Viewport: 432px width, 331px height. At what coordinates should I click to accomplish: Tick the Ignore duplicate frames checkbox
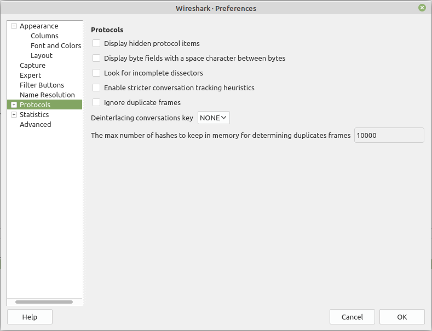tap(96, 102)
